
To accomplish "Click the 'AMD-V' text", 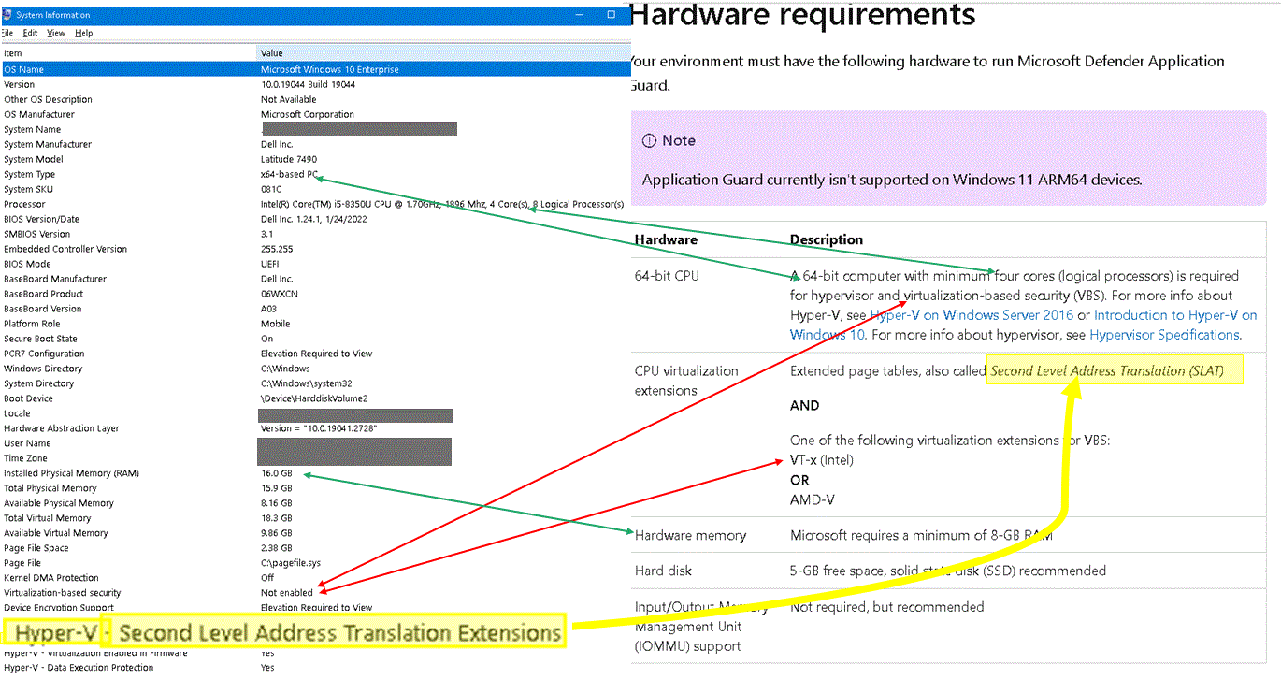I will (x=813, y=499).
